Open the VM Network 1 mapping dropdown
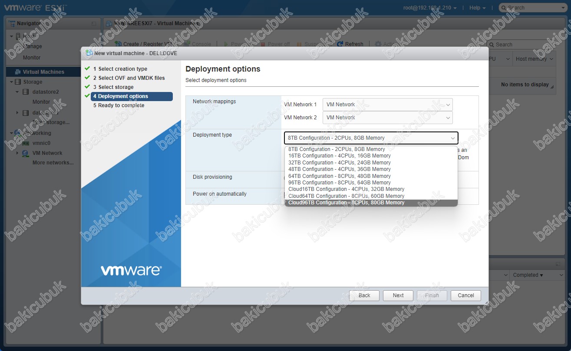The width and height of the screenshot is (571, 351). 388,105
